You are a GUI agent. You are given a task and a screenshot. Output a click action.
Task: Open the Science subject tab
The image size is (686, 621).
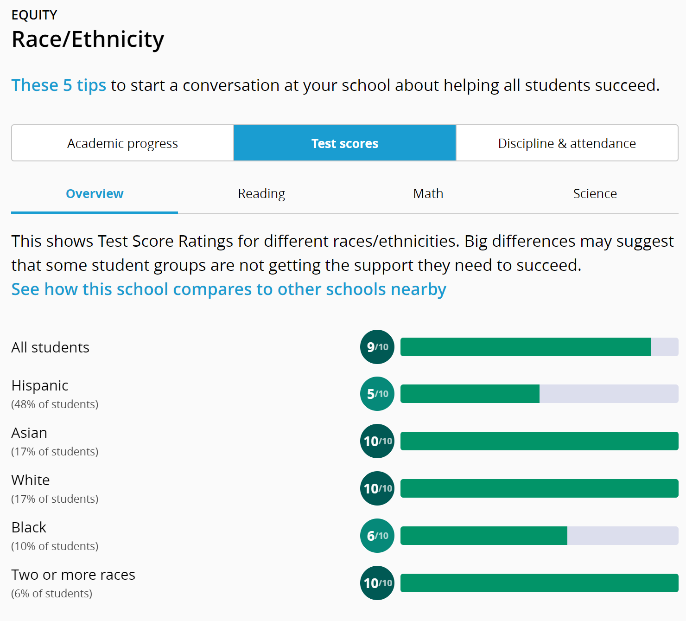point(595,194)
